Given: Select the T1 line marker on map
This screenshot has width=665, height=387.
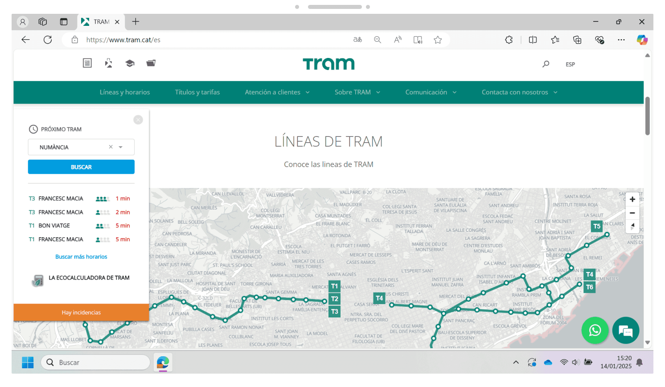Looking at the screenshot, I should [x=335, y=286].
